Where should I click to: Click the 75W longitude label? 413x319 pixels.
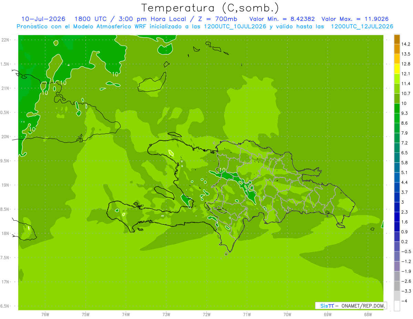[x=86, y=315]
